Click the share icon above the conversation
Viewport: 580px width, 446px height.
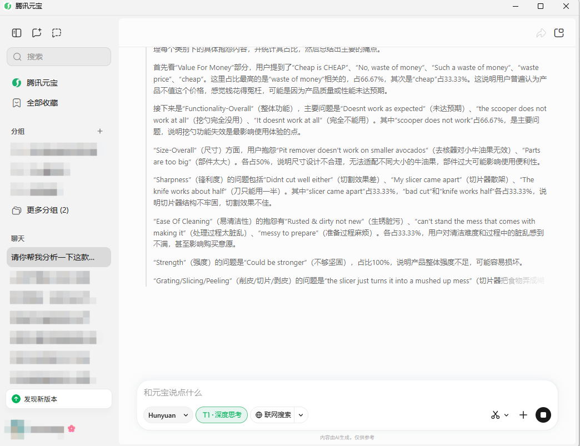[541, 33]
